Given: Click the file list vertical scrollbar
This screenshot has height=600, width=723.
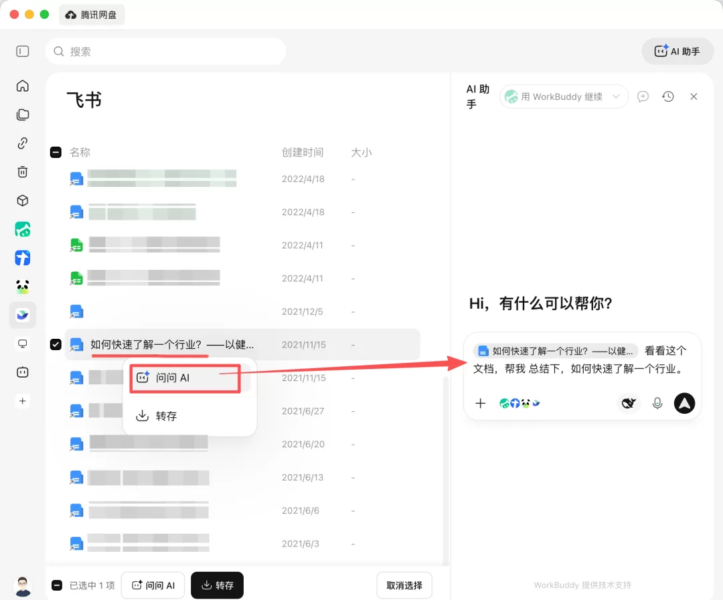Looking at the screenshot, I should pyautogui.click(x=445, y=470).
